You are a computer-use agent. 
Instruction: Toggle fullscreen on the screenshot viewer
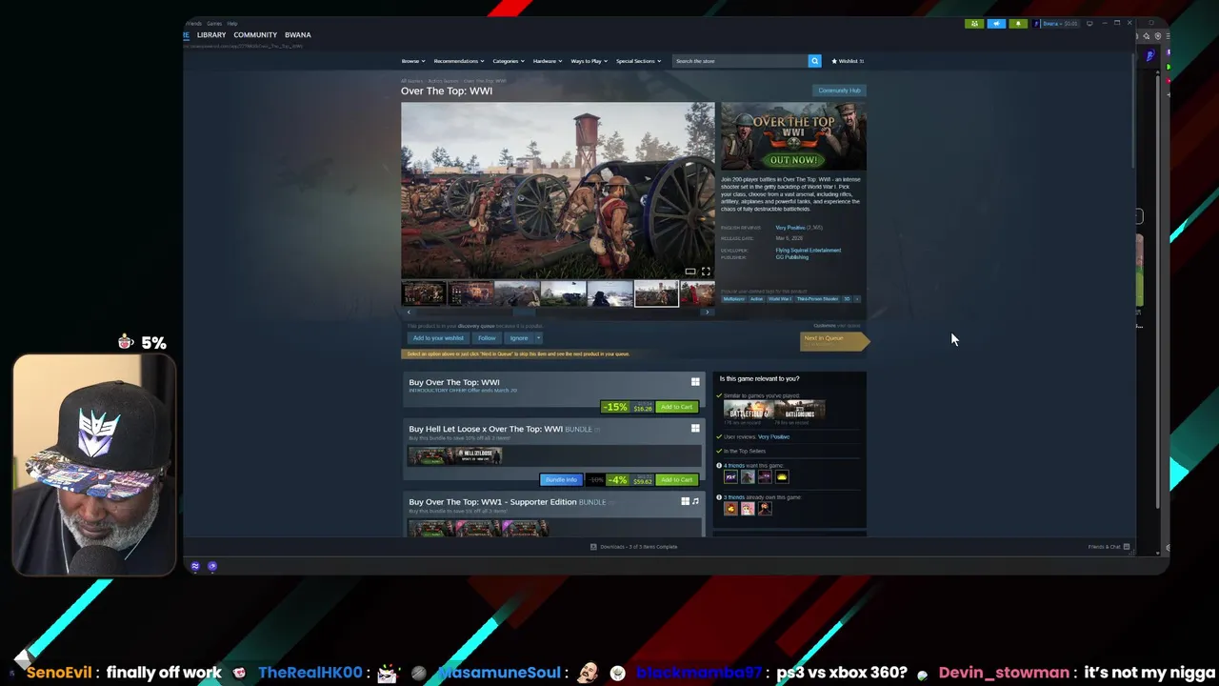click(x=706, y=272)
